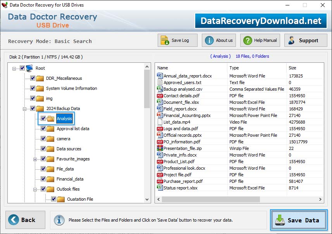Click the Support person icon
Viewport: 332px width, 234px height.
pyautogui.click(x=291, y=40)
